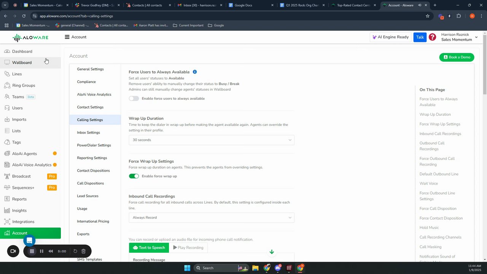Switch to Compliance settings tab
The height and width of the screenshot is (274, 487).
[x=86, y=82]
